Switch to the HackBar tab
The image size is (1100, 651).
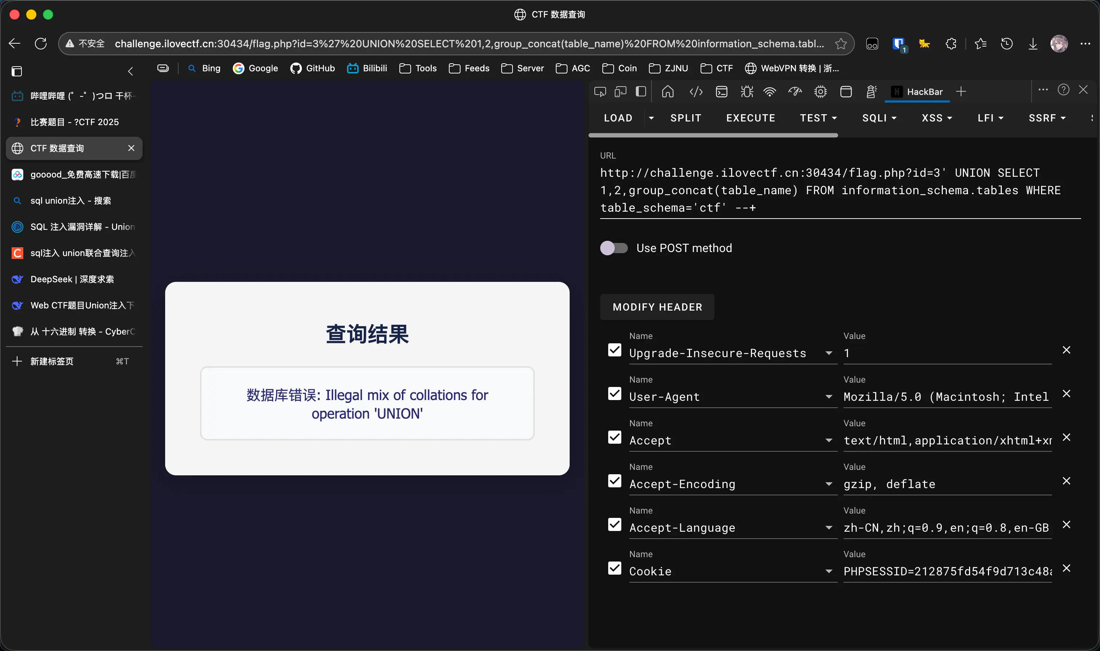pyautogui.click(x=917, y=92)
